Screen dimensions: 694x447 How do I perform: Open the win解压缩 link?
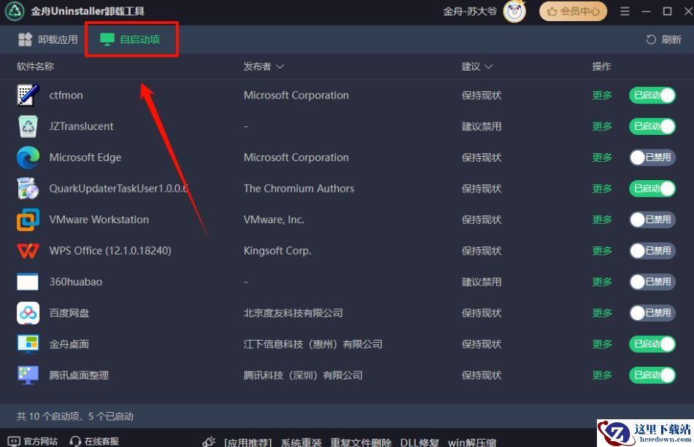tap(472, 442)
